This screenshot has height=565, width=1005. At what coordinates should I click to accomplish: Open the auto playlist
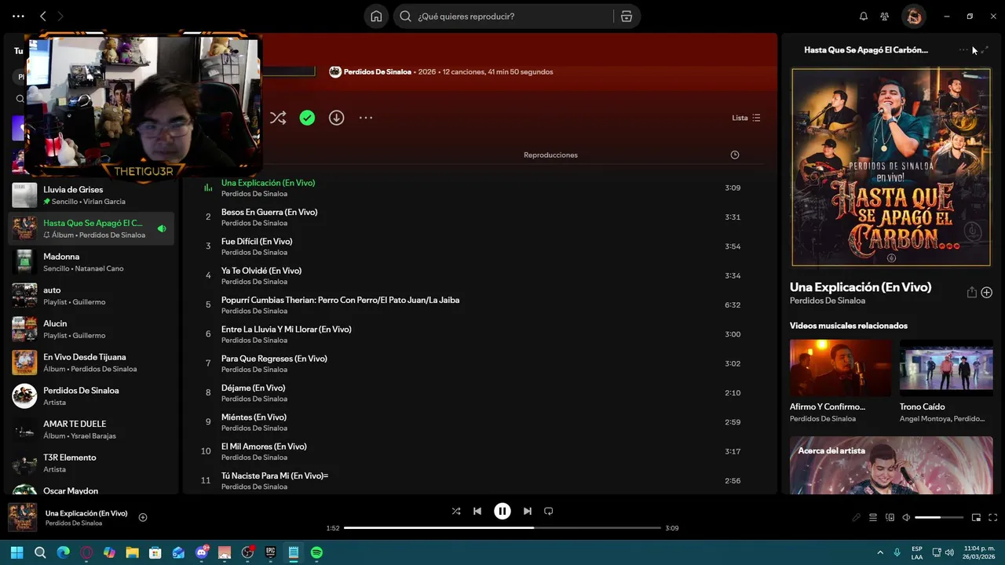91,295
